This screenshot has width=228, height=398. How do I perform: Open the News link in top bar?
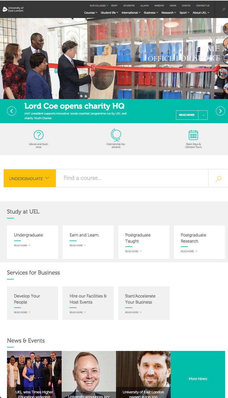point(173,6)
